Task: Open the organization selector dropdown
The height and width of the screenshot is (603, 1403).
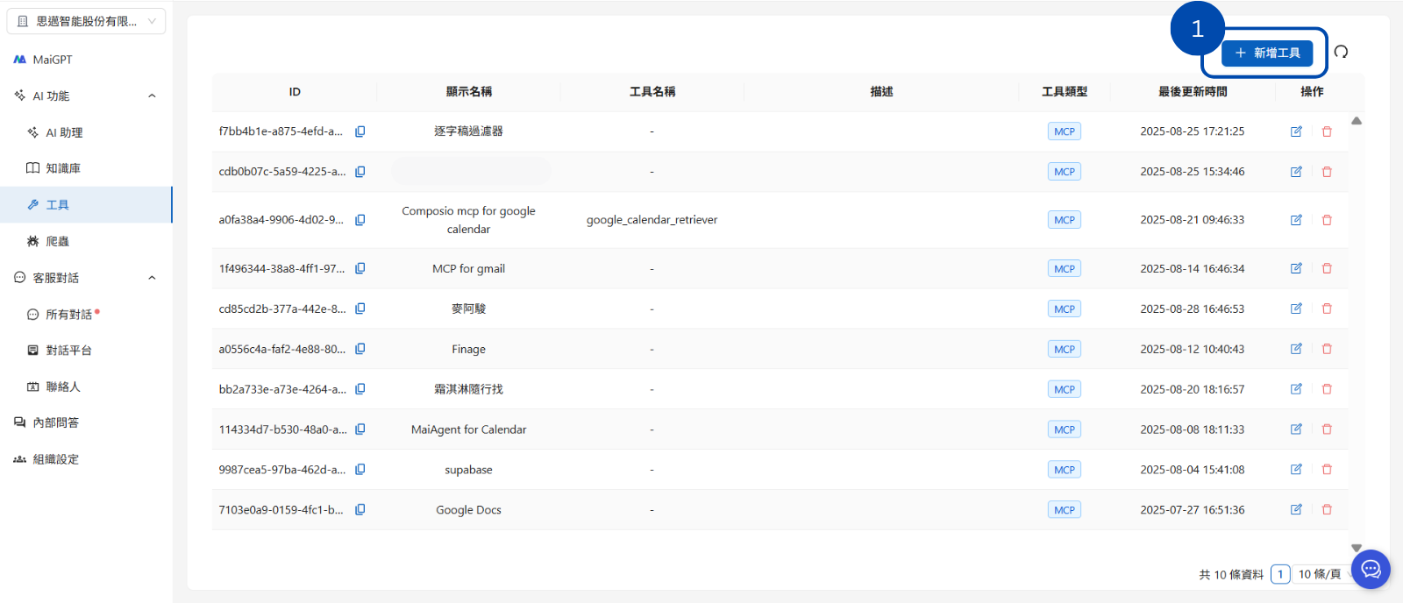Action: (x=86, y=21)
